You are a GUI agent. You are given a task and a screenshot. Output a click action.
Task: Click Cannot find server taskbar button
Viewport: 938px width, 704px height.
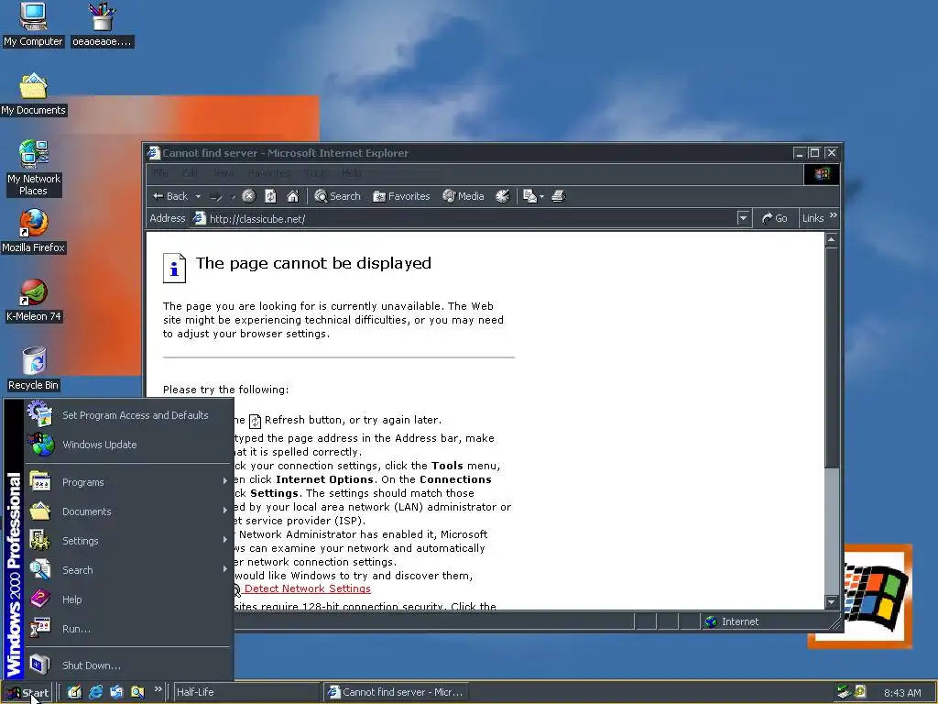tap(398, 692)
